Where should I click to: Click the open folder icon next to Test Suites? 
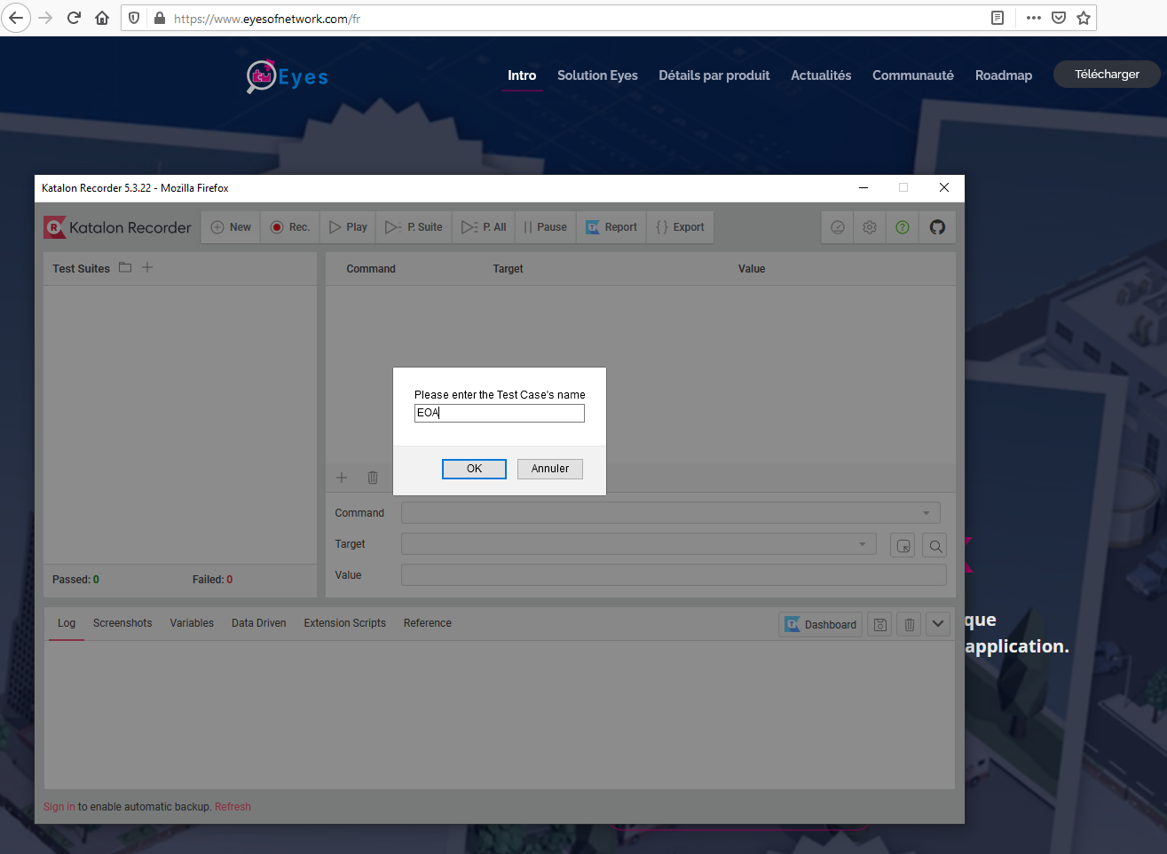tap(125, 267)
